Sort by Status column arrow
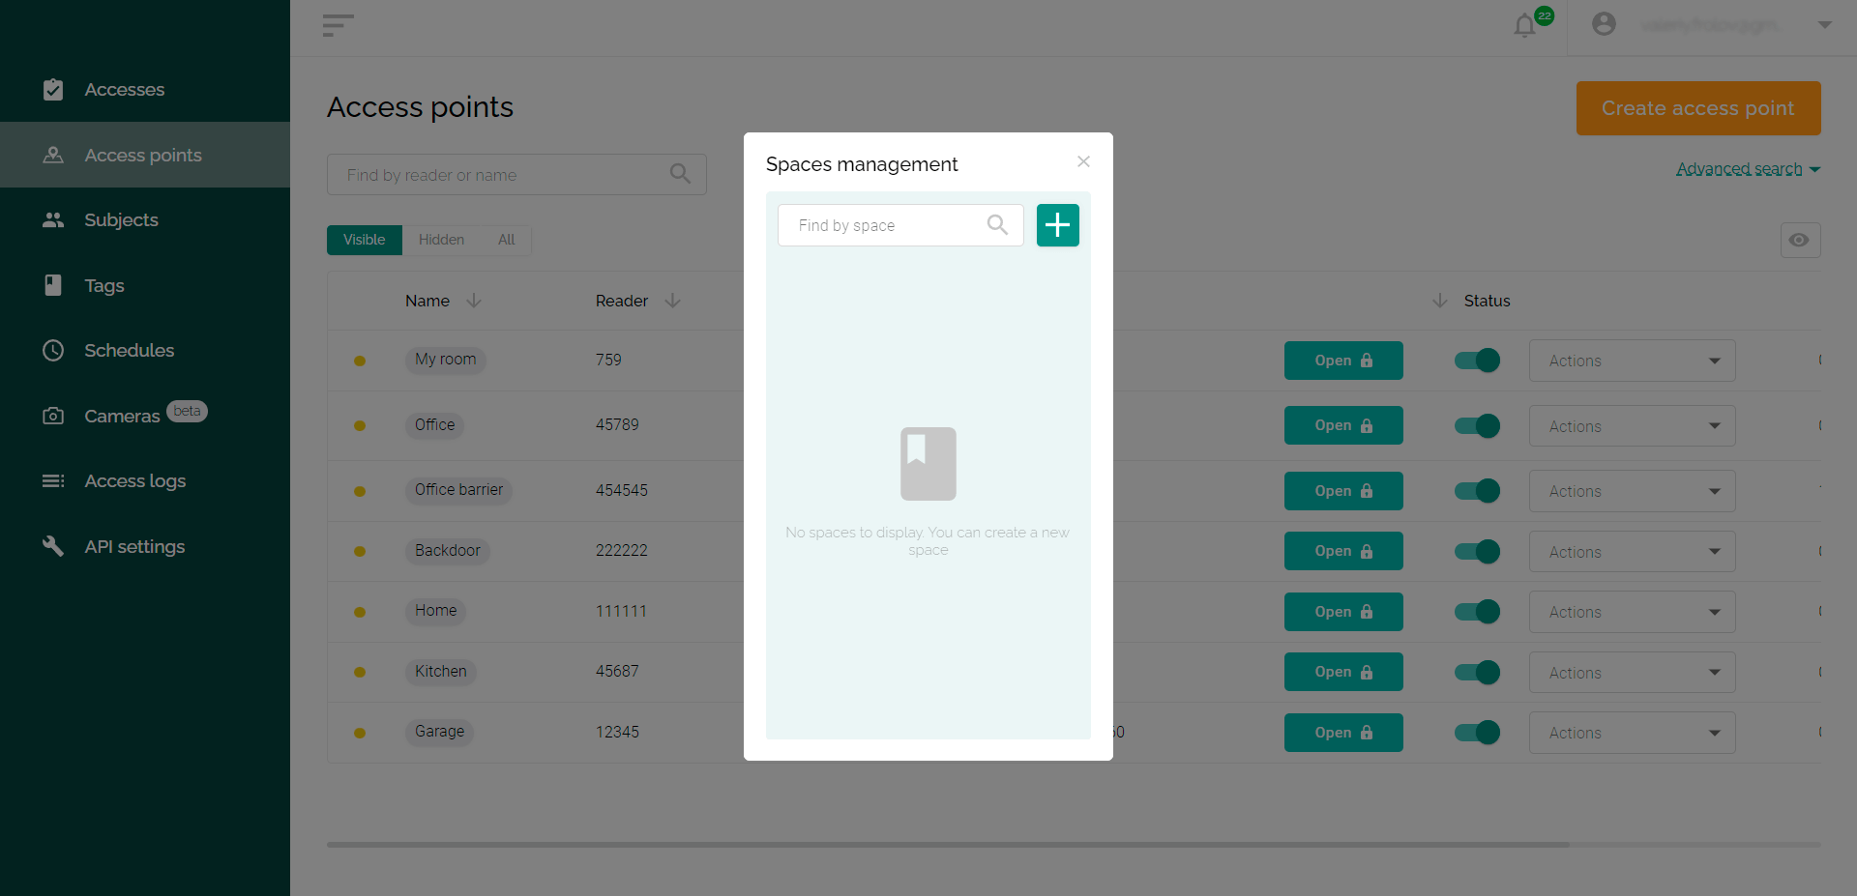The image size is (1857, 896). (x=1440, y=301)
